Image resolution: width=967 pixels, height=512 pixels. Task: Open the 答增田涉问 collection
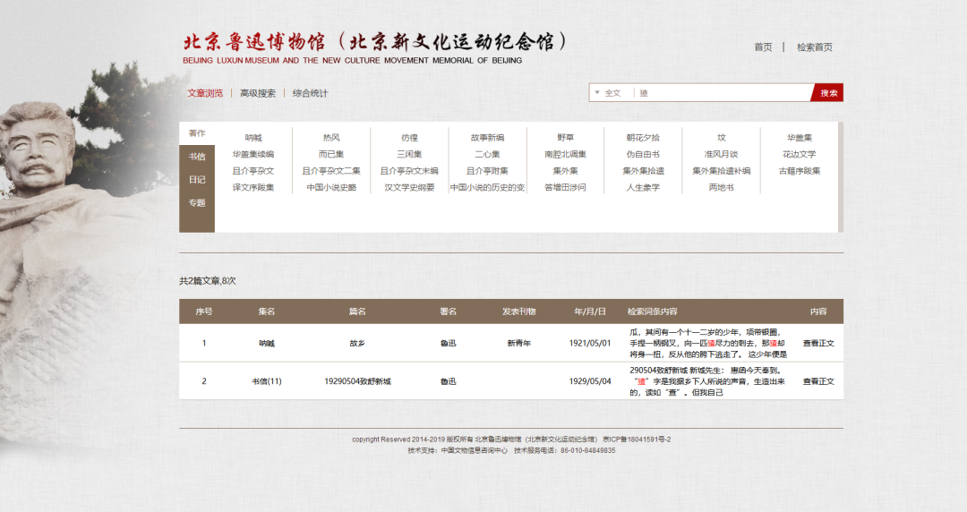click(566, 188)
